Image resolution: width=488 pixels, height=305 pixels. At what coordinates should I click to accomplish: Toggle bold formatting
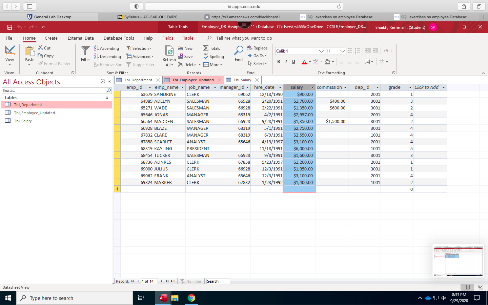click(x=279, y=61)
